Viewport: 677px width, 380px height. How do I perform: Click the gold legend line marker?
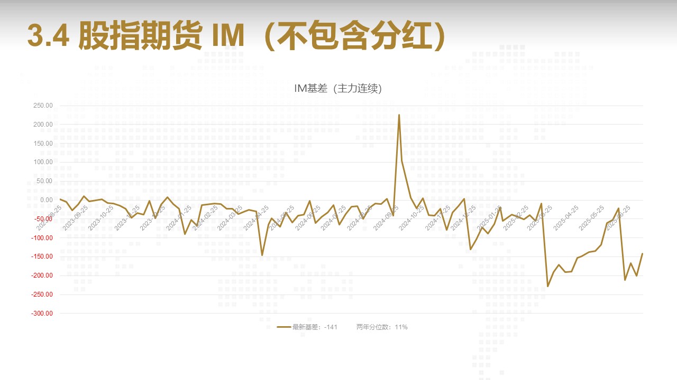tap(284, 327)
